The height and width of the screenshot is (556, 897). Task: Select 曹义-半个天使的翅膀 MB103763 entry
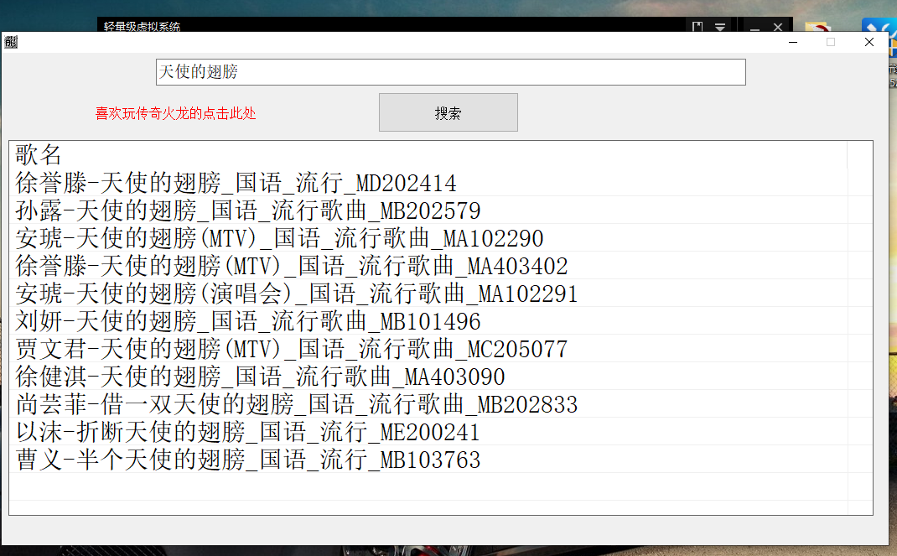click(248, 460)
